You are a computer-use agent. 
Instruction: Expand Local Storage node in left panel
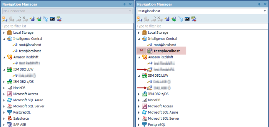4,33
